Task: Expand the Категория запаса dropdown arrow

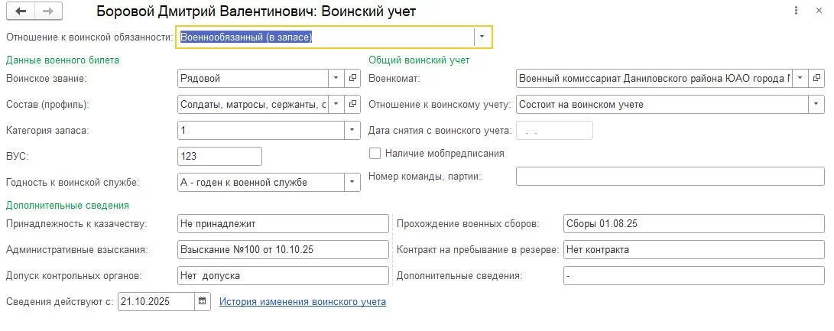Action: [x=352, y=131]
